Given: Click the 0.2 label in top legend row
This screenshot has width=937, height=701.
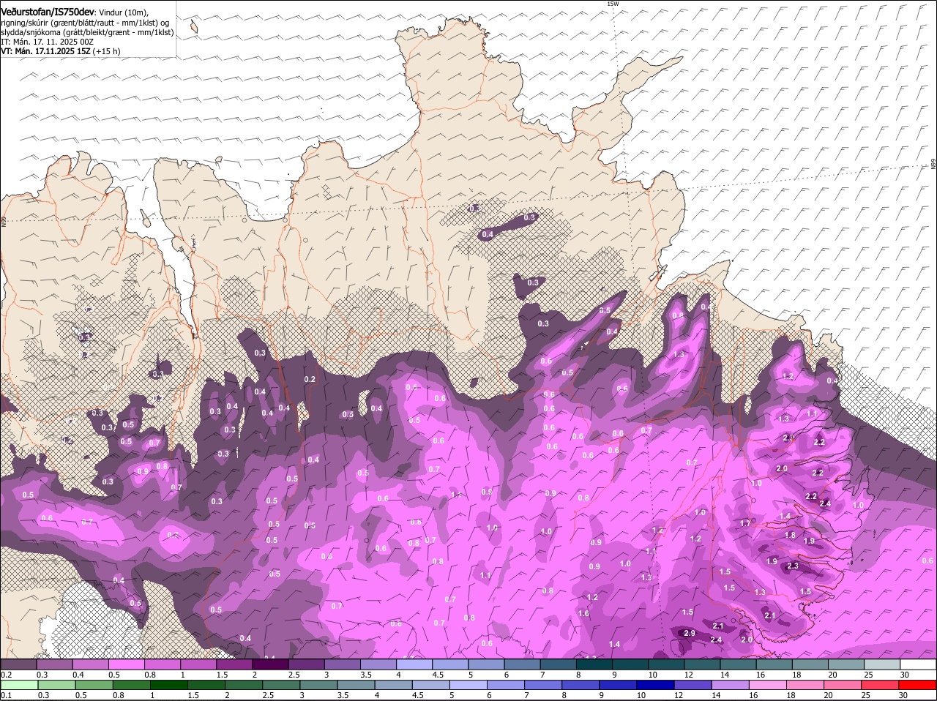Looking at the screenshot, I should 6,675.
